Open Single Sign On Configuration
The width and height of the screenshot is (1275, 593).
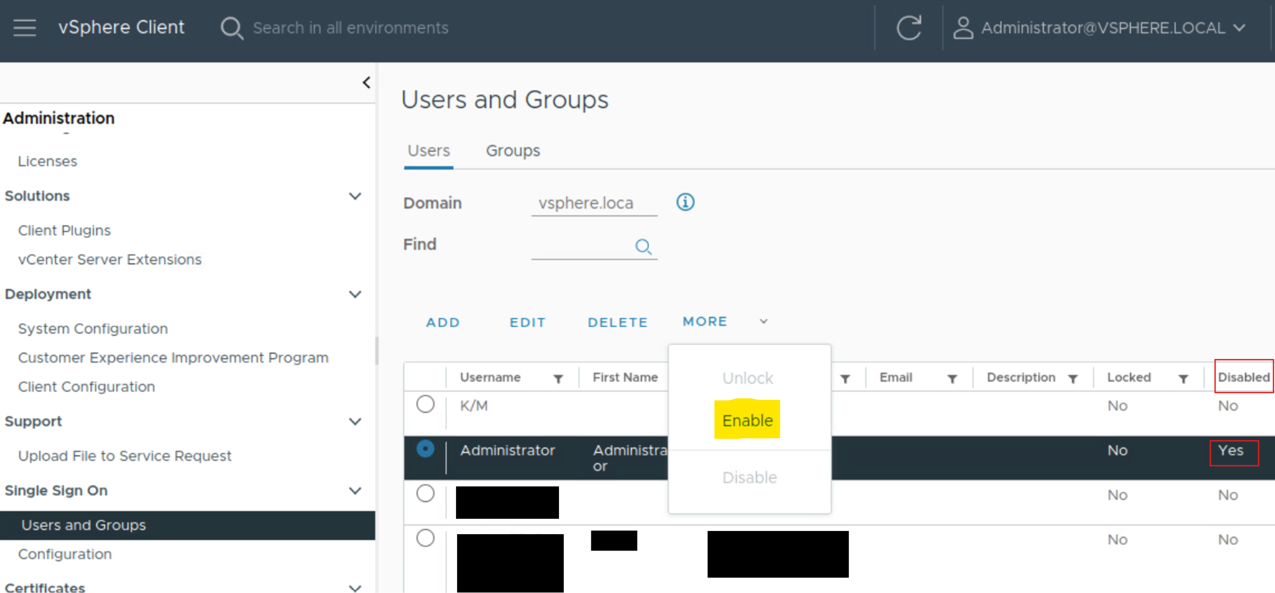[x=65, y=554]
